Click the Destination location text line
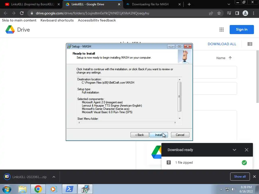 click(x=89, y=79)
